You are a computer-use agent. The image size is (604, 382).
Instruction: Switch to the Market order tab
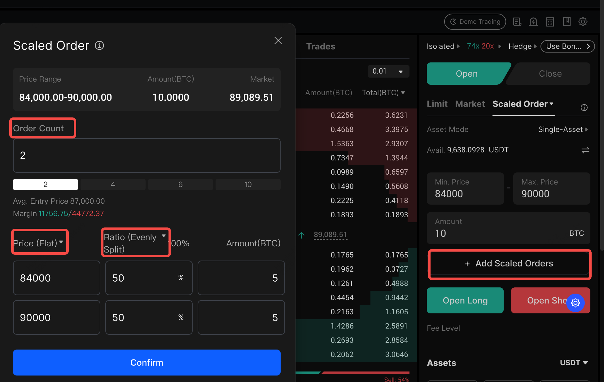click(470, 104)
